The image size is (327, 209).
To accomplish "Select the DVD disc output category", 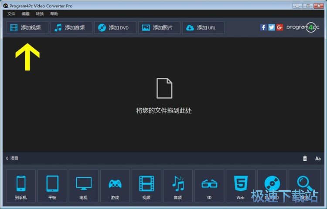I will pyautogui.click(x=272, y=186).
